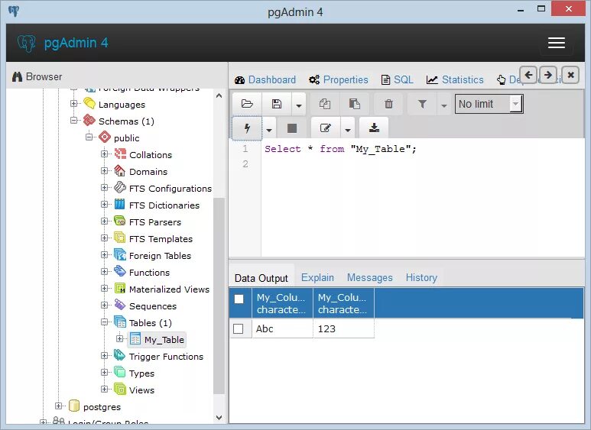Open the Messages tab
Image resolution: width=591 pixels, height=430 pixels.
tap(370, 277)
